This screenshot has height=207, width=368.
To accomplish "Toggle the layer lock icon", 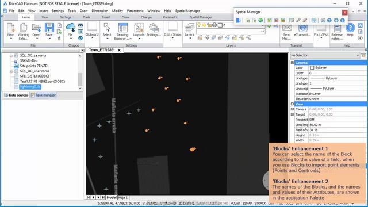I will (x=209, y=25).
